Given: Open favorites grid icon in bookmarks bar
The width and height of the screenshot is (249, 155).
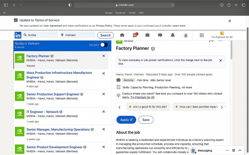Looking at the screenshot, I should click(x=4, y=13).
